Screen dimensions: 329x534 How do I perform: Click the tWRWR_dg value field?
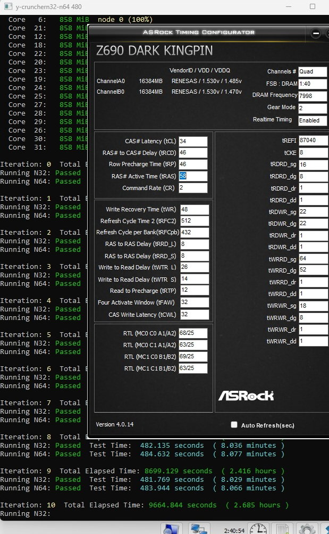[314, 318]
